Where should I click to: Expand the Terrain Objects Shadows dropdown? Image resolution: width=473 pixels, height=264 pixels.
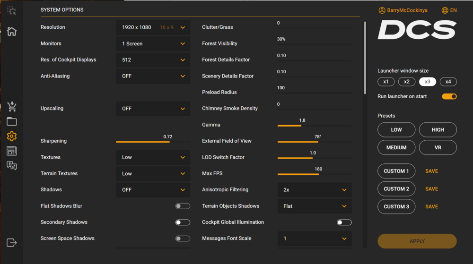(x=315, y=206)
